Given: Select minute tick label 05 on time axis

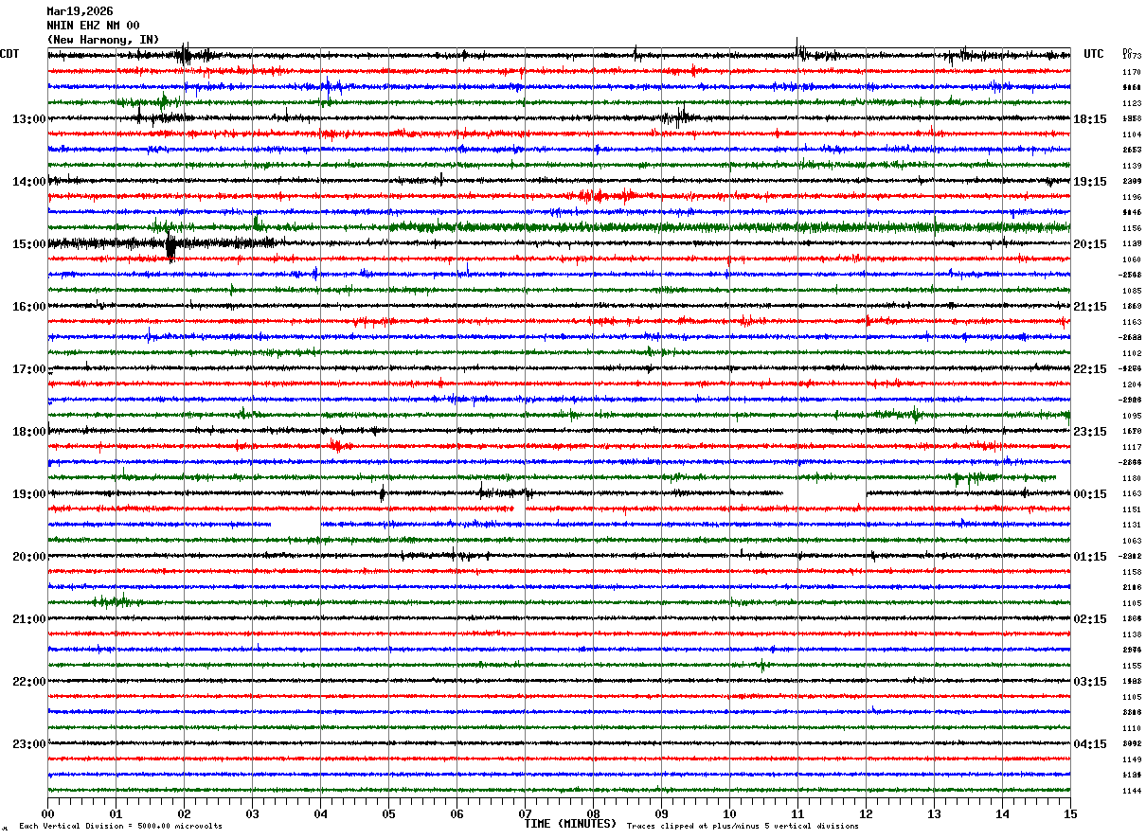Looking at the screenshot, I should pos(388,813).
